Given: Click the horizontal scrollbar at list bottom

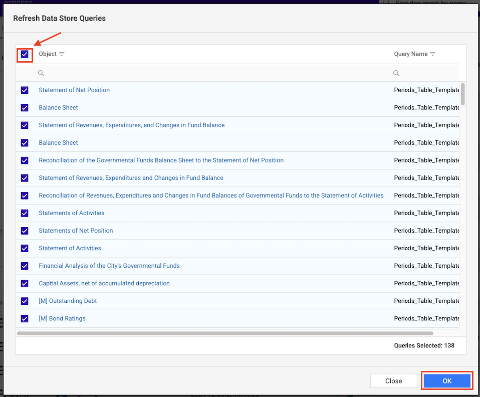Looking at the screenshot, I should pyautogui.click(x=225, y=333).
